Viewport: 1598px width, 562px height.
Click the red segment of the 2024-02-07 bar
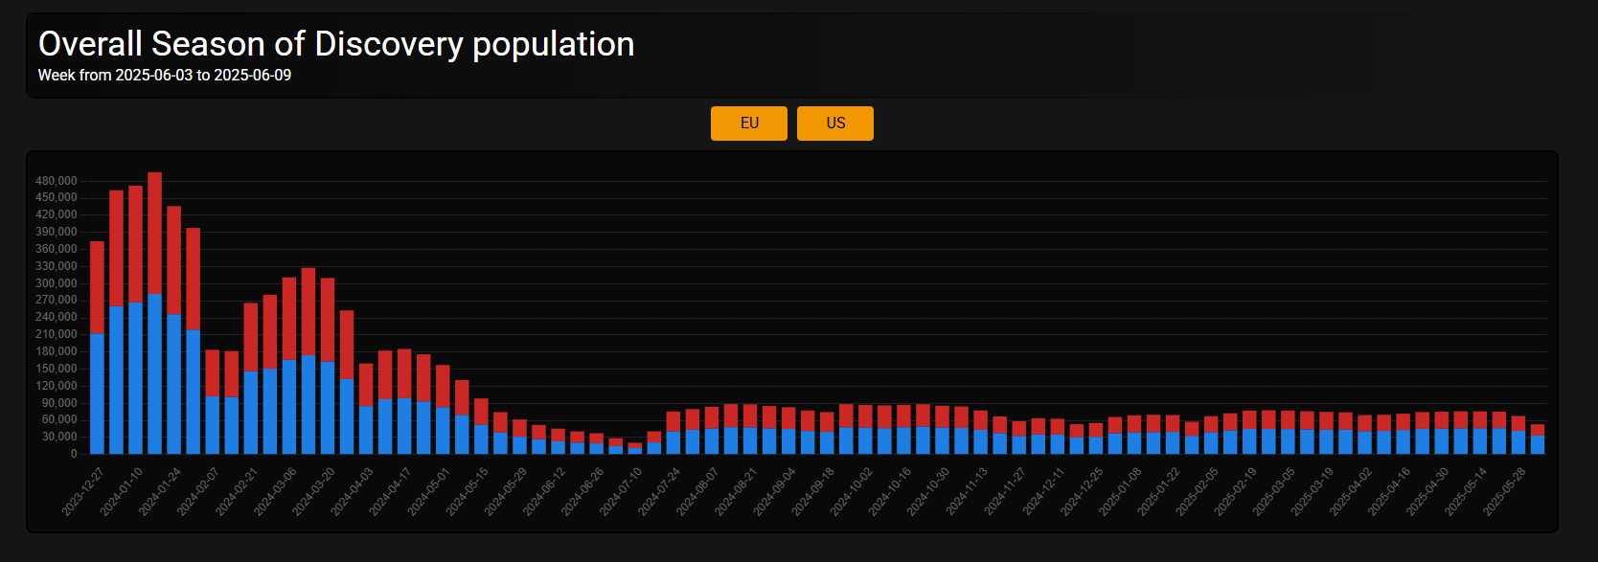point(213,373)
